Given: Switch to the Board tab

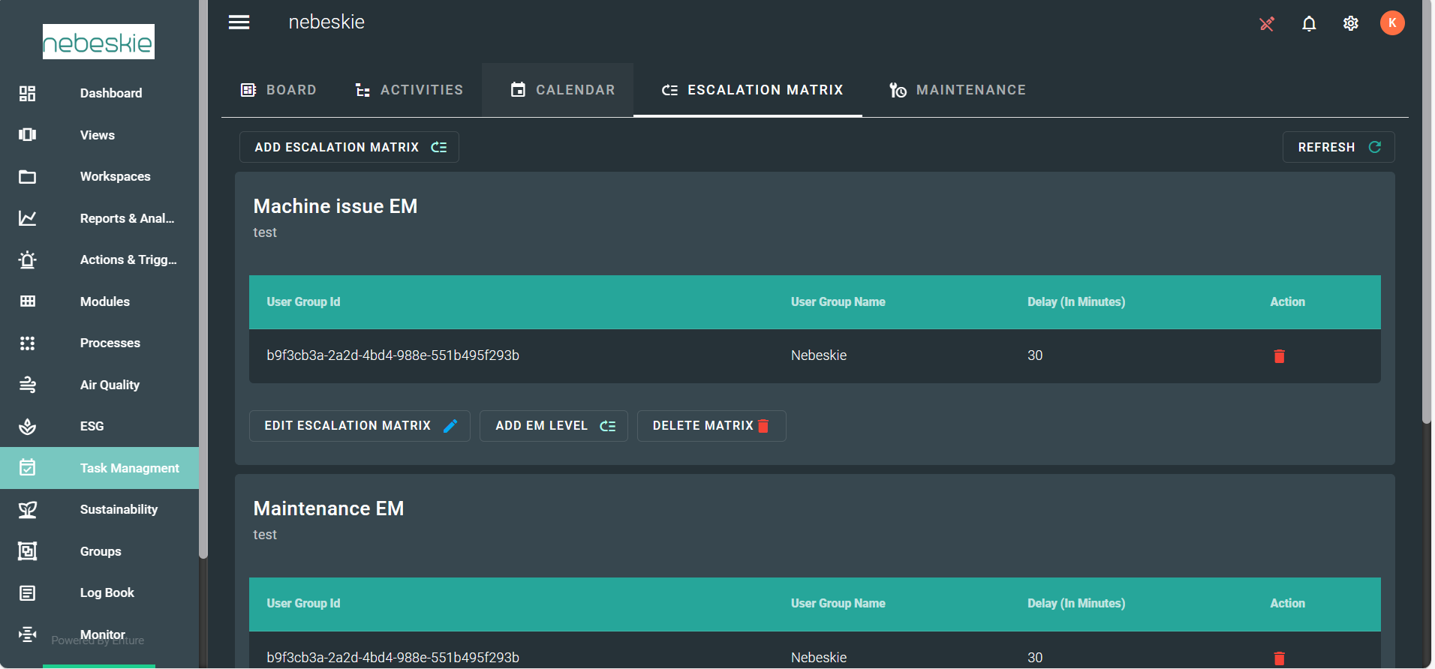Looking at the screenshot, I should tap(278, 90).
